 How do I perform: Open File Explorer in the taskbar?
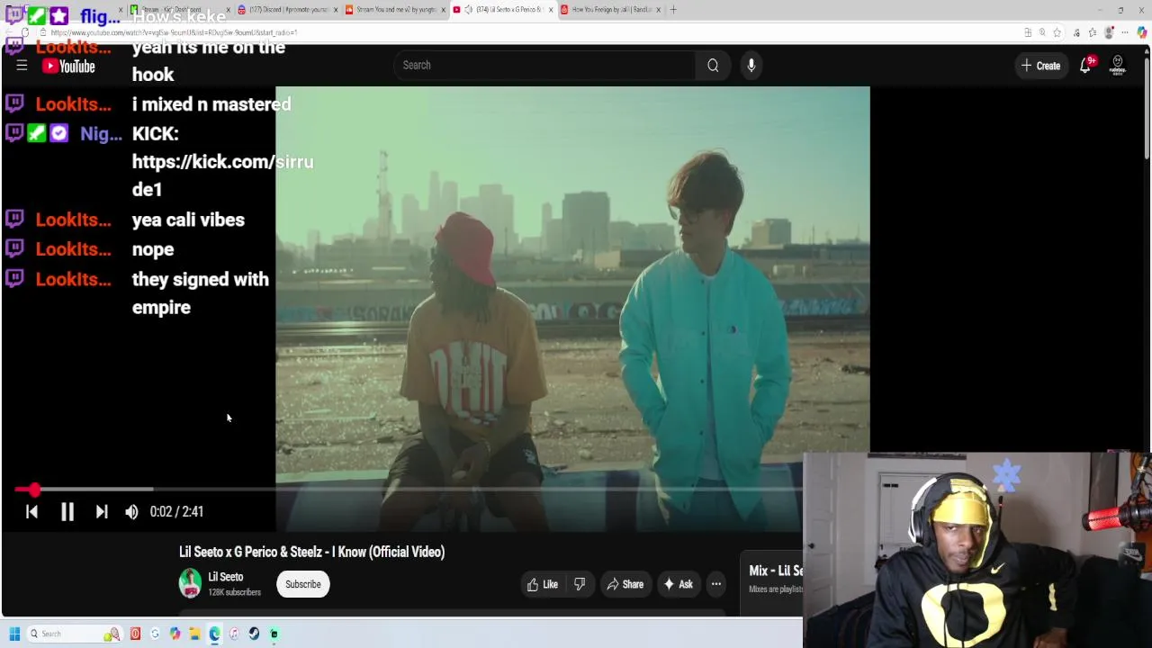[x=194, y=634]
